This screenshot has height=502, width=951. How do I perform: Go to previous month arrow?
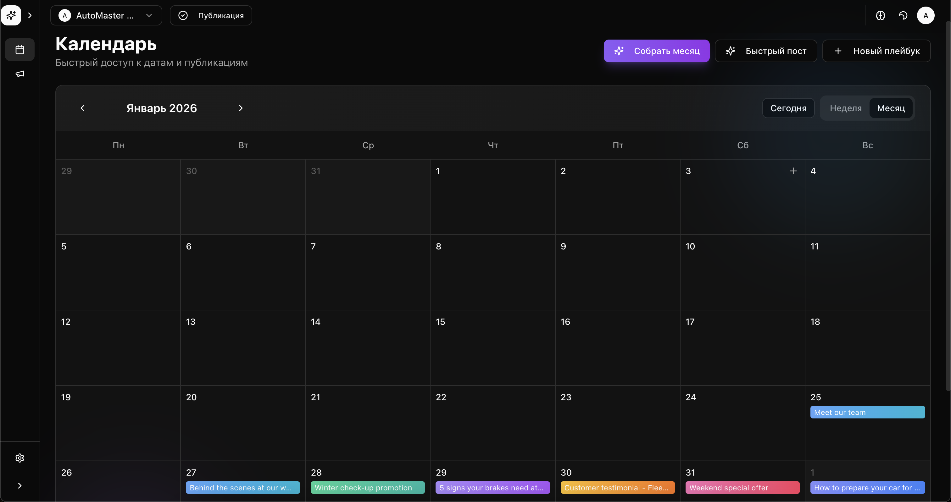coord(83,108)
